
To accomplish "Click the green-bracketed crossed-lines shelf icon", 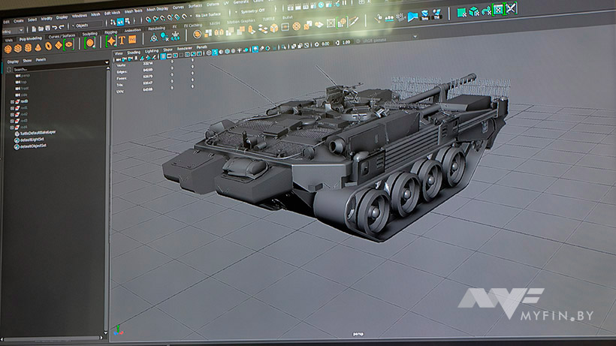I will pyautogui.click(x=511, y=8).
